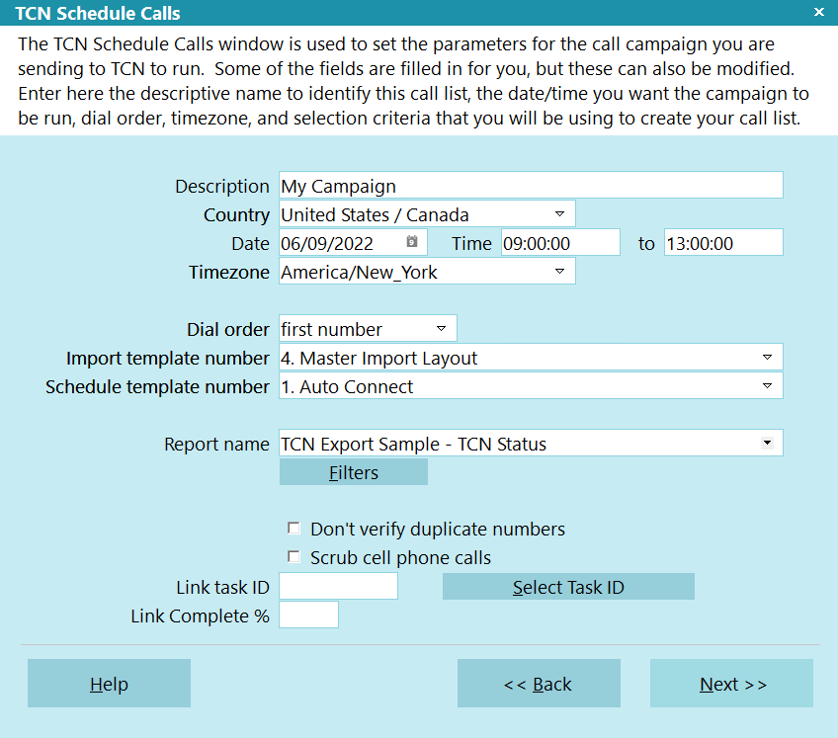Click the Select Task ID button
The height and width of the screenshot is (738, 838).
pyautogui.click(x=568, y=587)
